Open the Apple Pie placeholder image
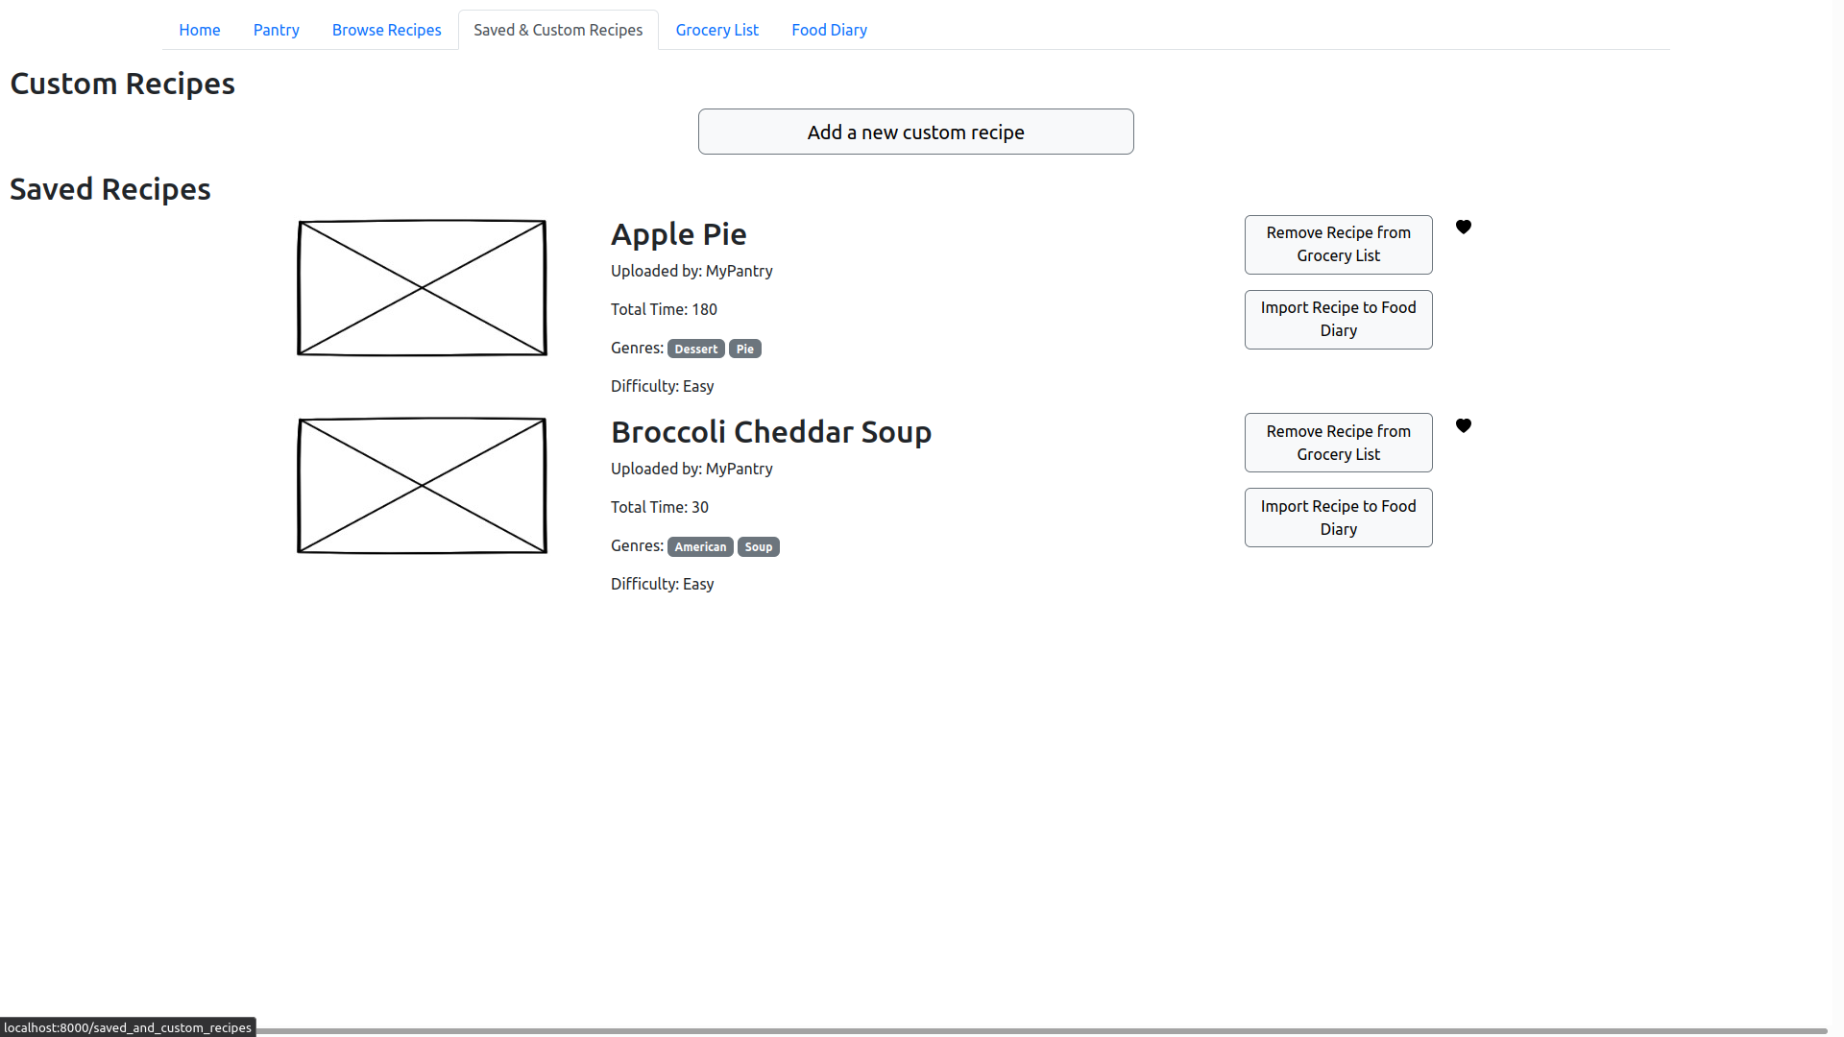 pyautogui.click(x=422, y=288)
